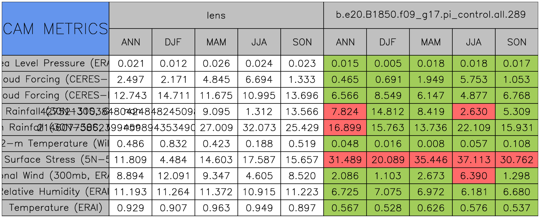Select the lens column group header
The height and width of the screenshot is (218, 540).
[216, 15]
